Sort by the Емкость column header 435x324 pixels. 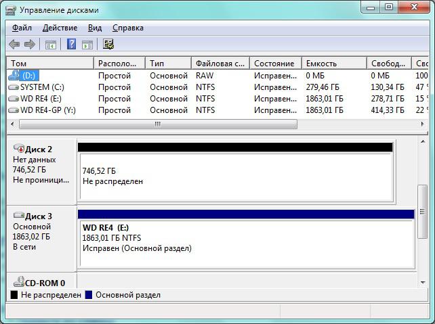pyautogui.click(x=333, y=63)
